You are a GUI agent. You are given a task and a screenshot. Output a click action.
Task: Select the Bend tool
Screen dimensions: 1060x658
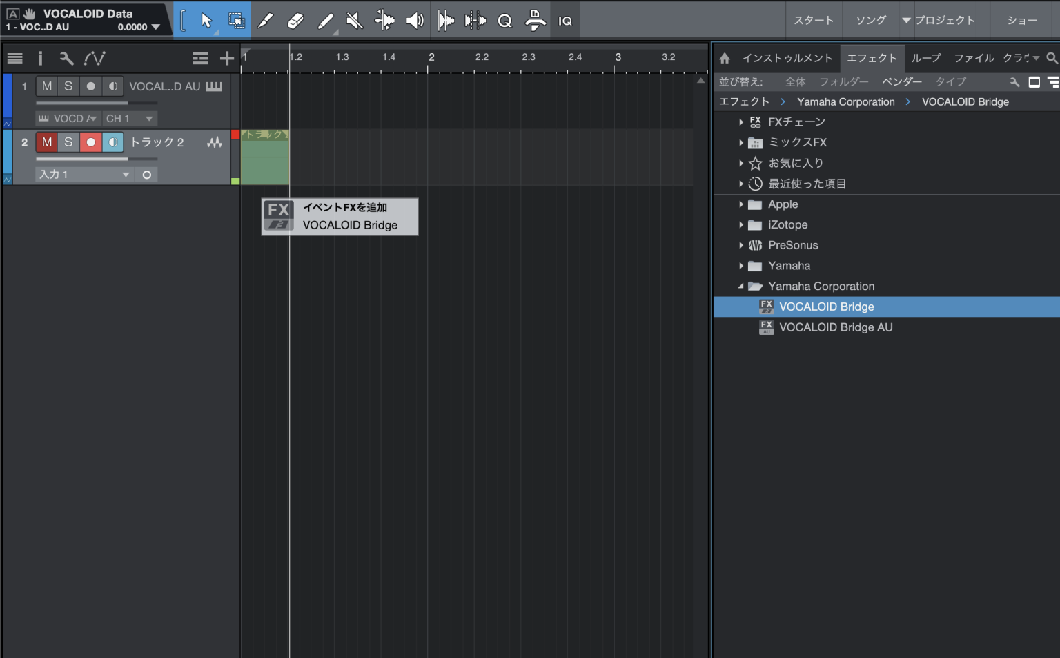[384, 20]
